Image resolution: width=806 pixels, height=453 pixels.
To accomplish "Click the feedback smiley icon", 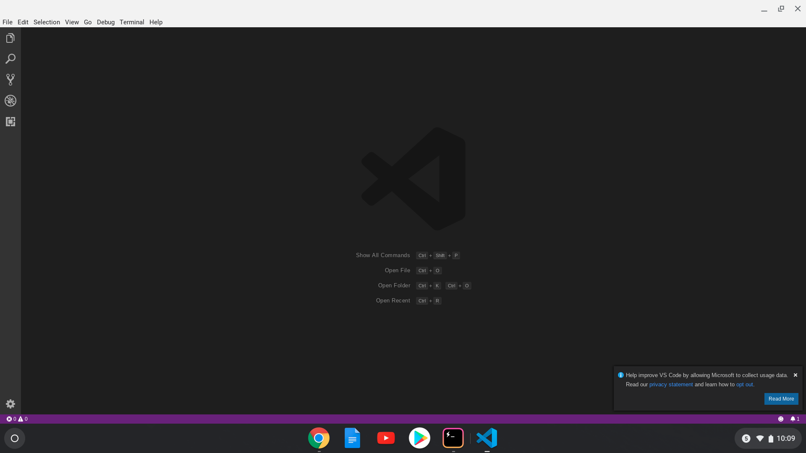I will pos(781,419).
